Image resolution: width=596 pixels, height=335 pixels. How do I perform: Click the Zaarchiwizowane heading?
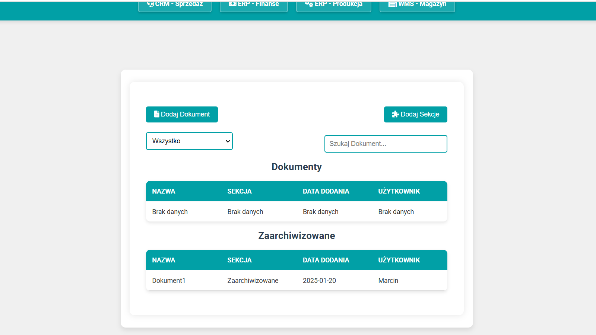click(297, 236)
